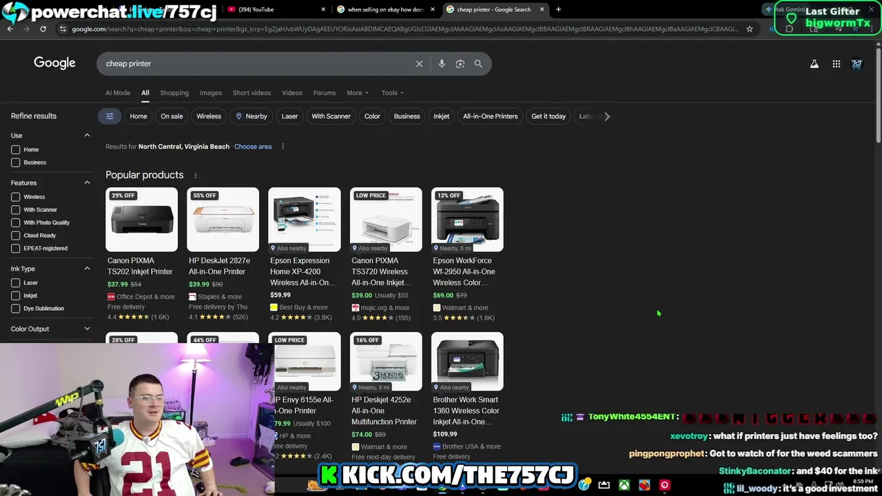This screenshot has height=496, width=882.
Task: Bookmark this page with the star icon
Action: coord(750,29)
